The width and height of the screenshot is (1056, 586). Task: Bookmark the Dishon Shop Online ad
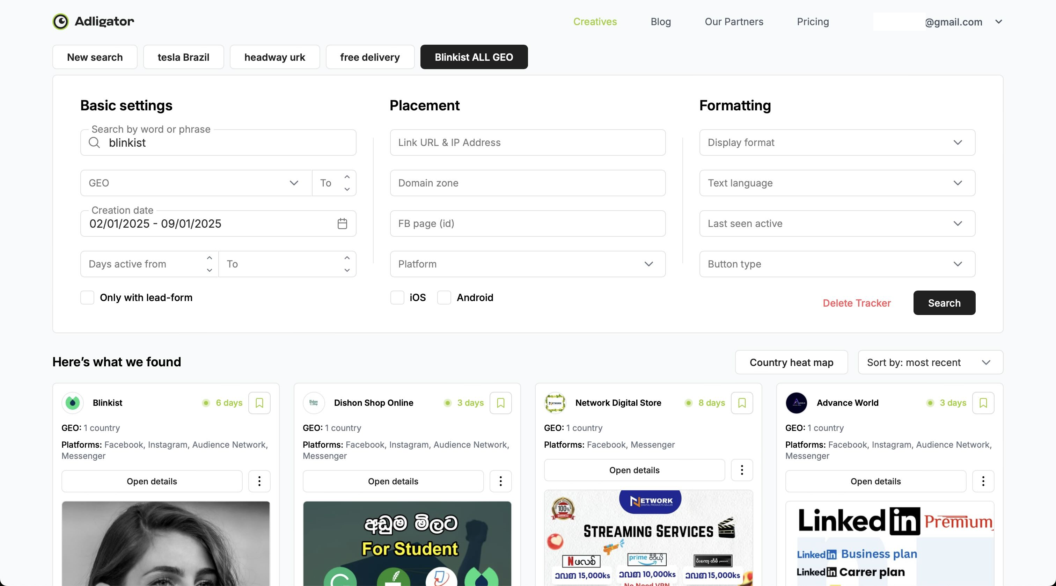click(500, 403)
